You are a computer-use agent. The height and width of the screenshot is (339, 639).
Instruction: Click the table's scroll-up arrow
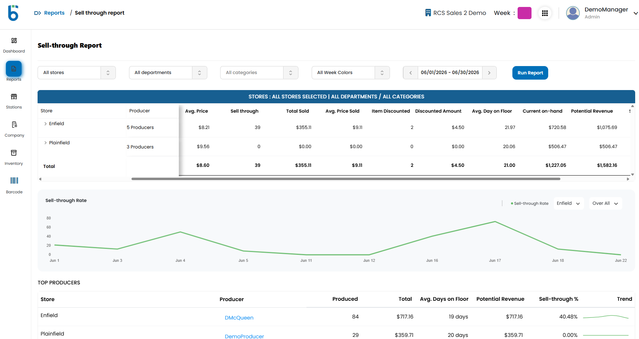(632, 106)
